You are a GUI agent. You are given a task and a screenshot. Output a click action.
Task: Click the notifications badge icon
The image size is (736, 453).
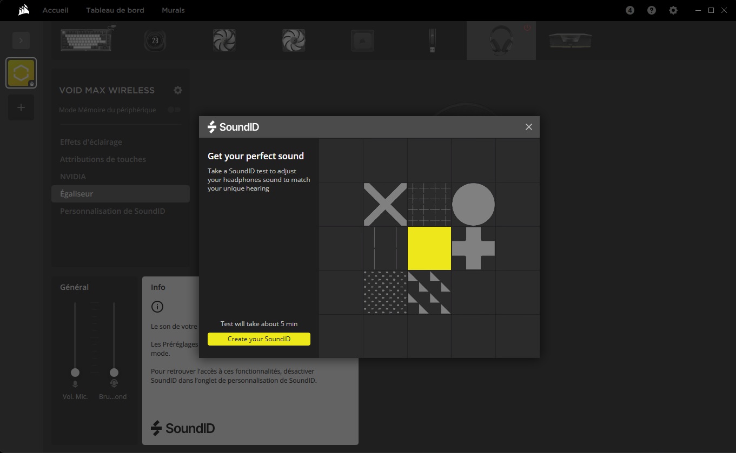click(x=630, y=10)
